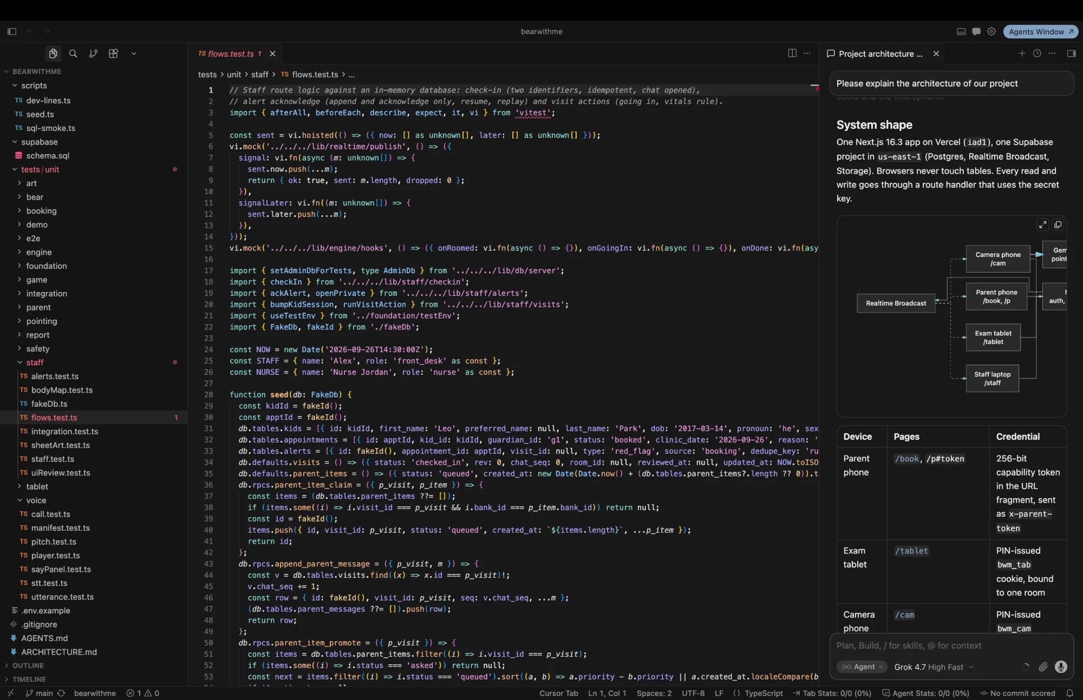Open the Extensions view icon
The width and height of the screenshot is (1083, 700).
tap(113, 54)
